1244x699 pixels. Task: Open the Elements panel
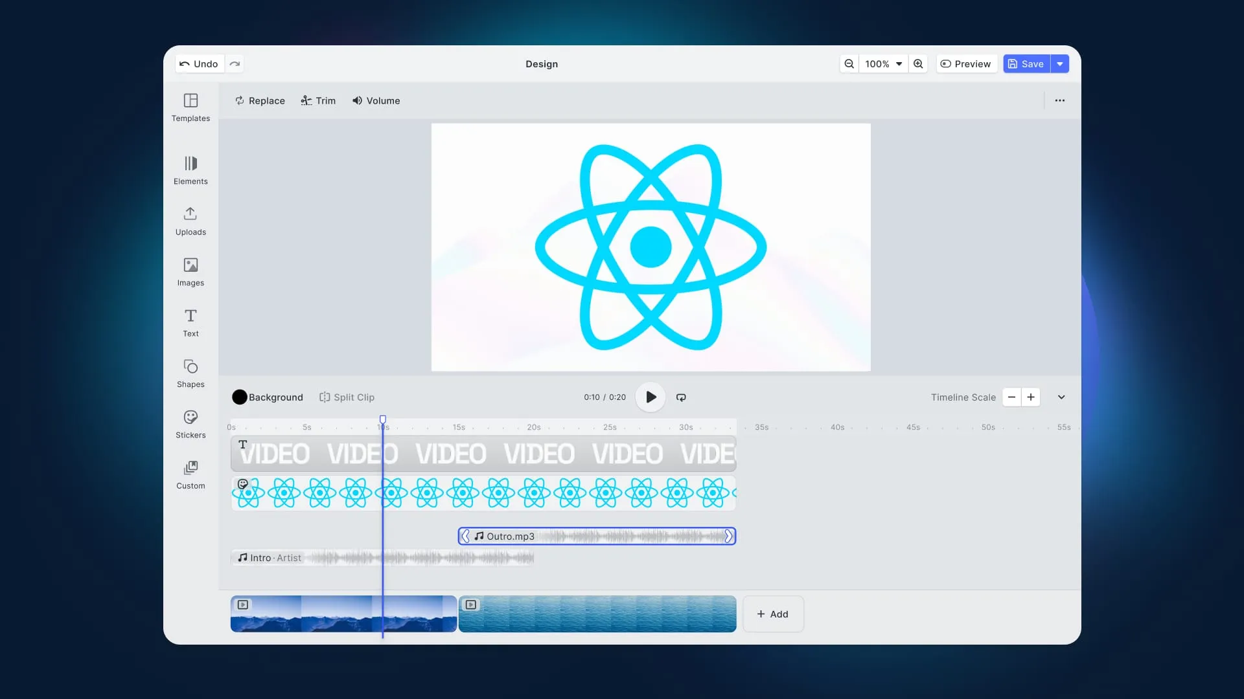pyautogui.click(x=190, y=171)
